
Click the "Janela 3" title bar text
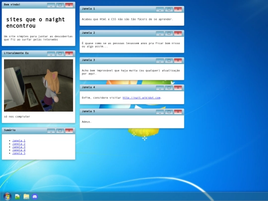click(88, 60)
